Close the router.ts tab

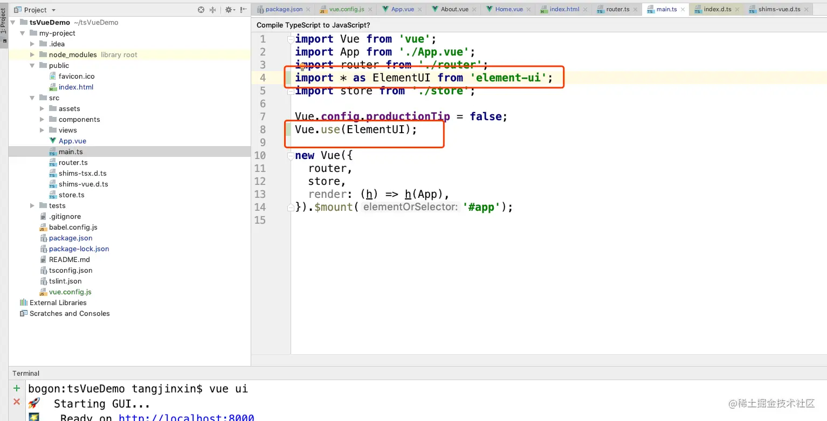pos(636,9)
